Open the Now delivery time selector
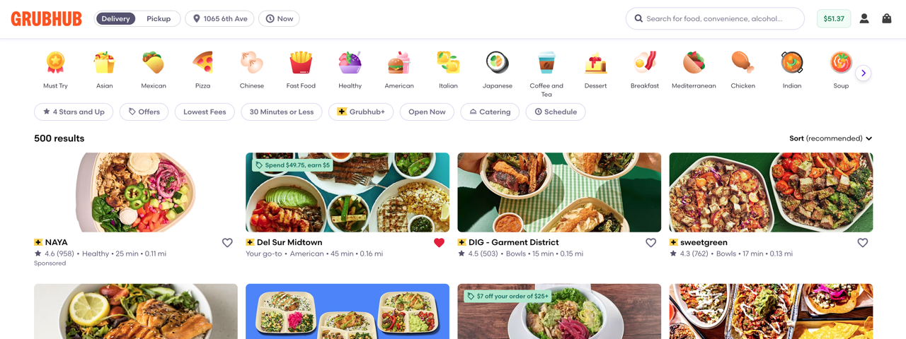 (279, 19)
